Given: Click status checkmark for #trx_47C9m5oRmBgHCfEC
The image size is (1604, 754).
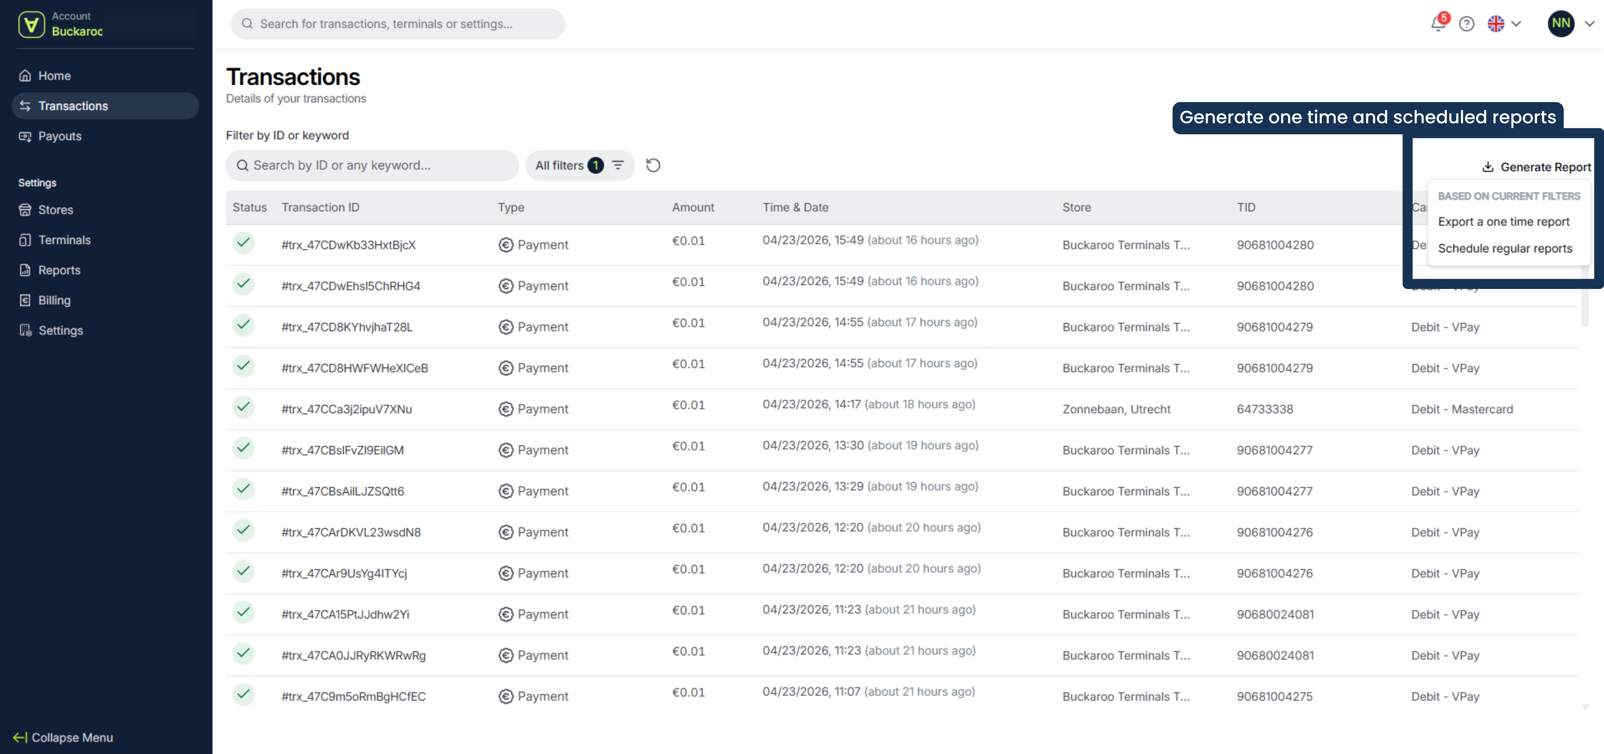Looking at the screenshot, I should tap(243, 694).
